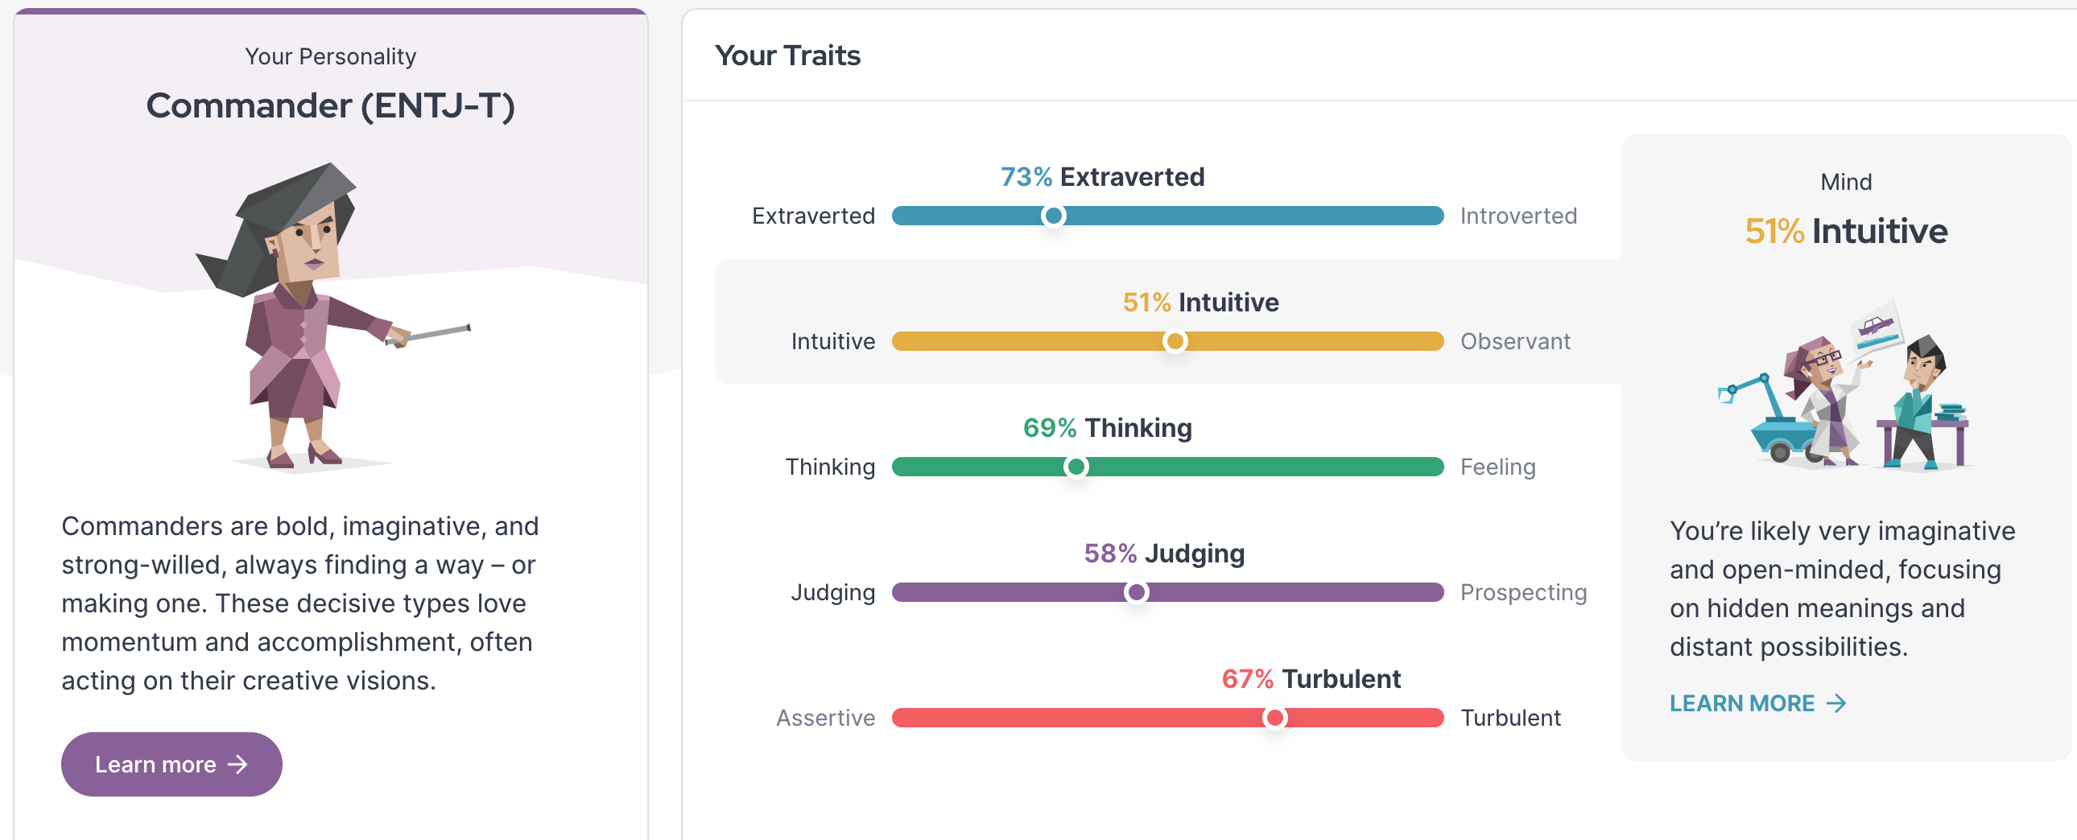Click the arrow icon beside LEARN MORE
Screen dimensions: 2077x840
(x=1836, y=703)
